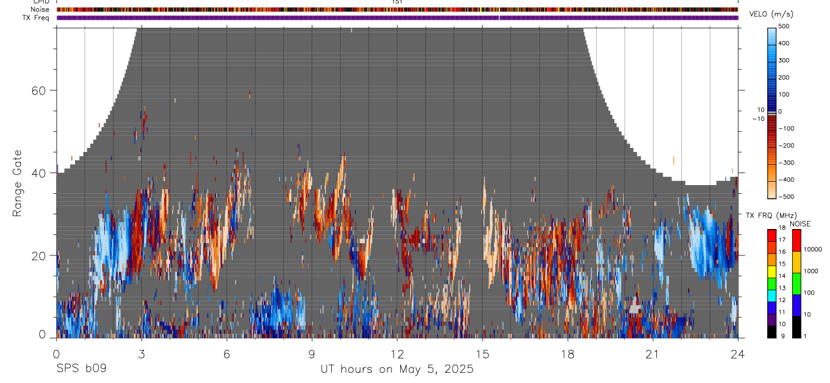Click the 'UT hours on May 5, 2025' axis title
830x383 pixels.
pyautogui.click(x=397, y=369)
